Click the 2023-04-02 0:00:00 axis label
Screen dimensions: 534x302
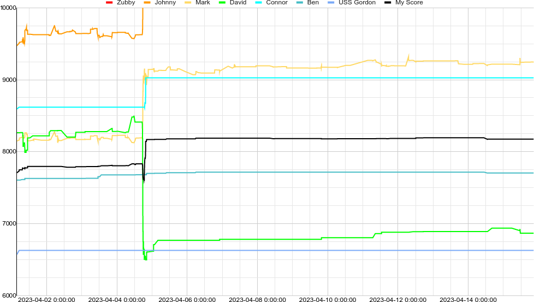click(x=46, y=300)
